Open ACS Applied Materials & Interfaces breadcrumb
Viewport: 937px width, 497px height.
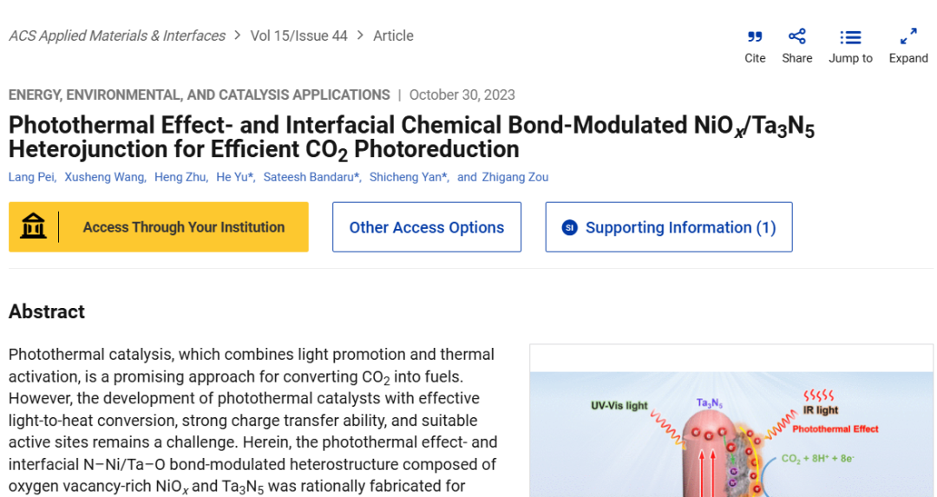pos(117,36)
